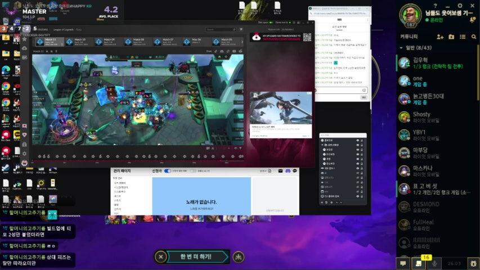Open 설명서 document icon on 관리 페이지
This screenshot has height=270, width=480.
pyautogui.click(x=270, y=171)
